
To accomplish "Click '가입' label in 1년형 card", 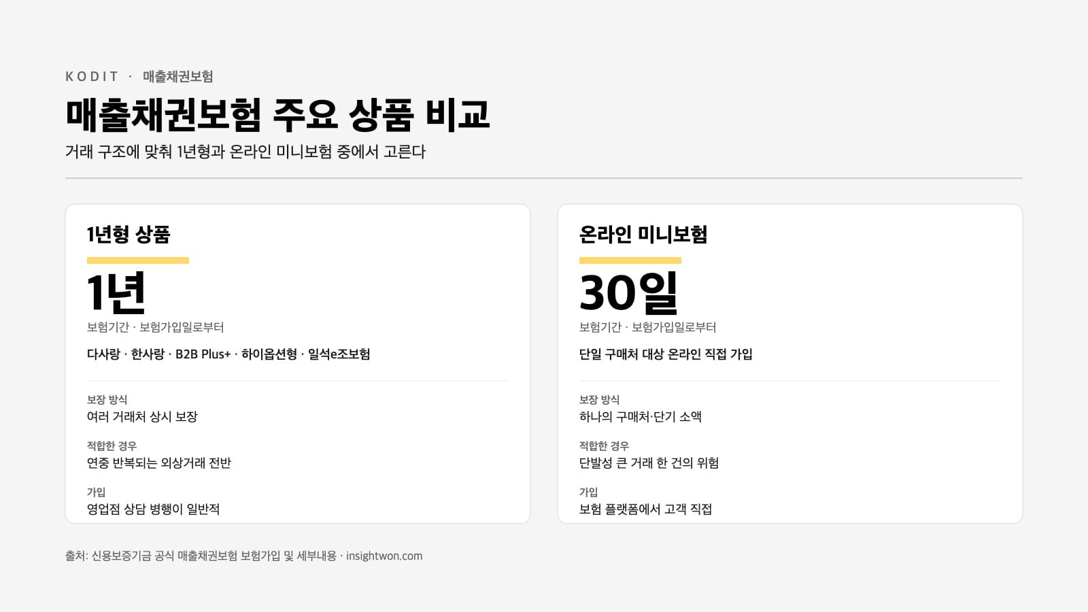I will point(96,492).
